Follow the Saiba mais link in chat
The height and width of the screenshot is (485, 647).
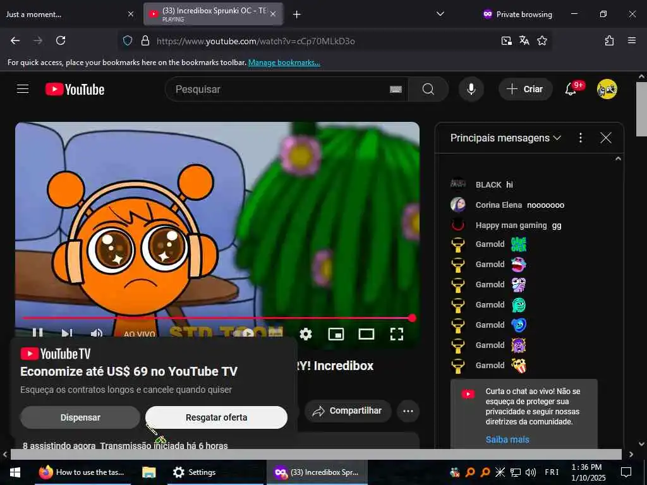coord(507,440)
